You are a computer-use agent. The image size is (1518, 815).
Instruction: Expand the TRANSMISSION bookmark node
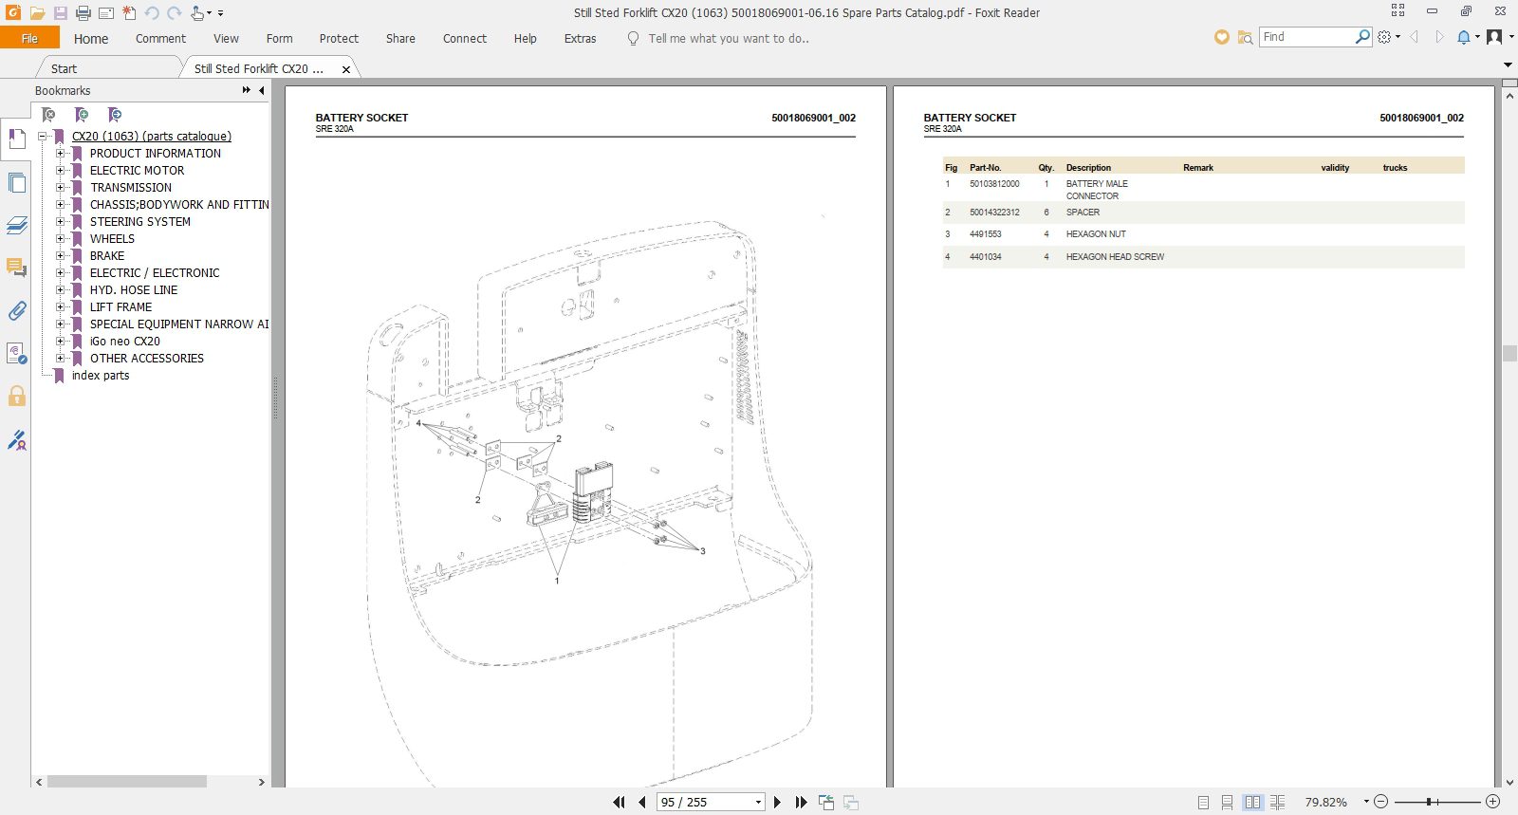tap(60, 188)
